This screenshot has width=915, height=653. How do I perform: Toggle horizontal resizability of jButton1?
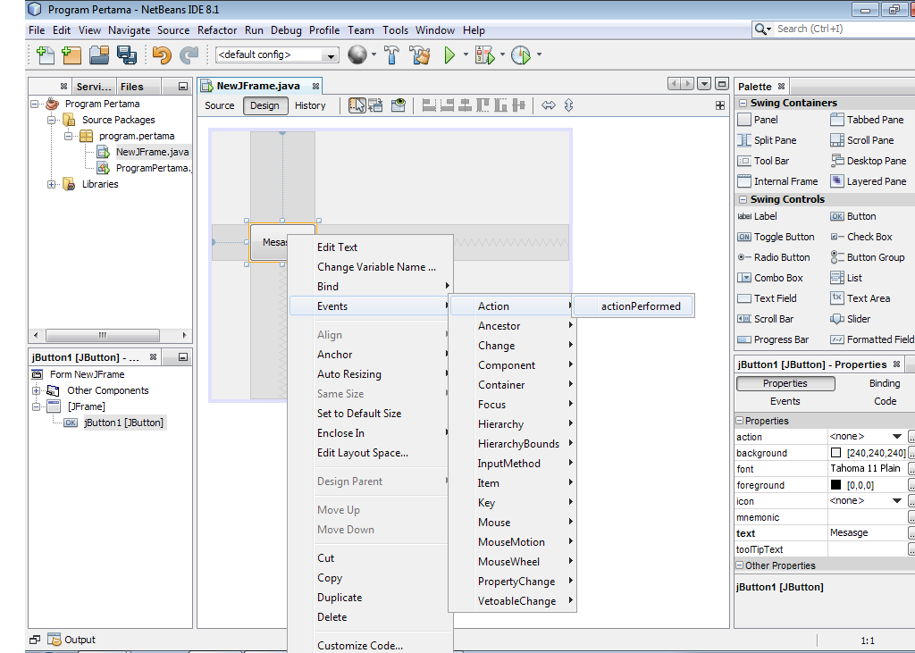point(549,105)
